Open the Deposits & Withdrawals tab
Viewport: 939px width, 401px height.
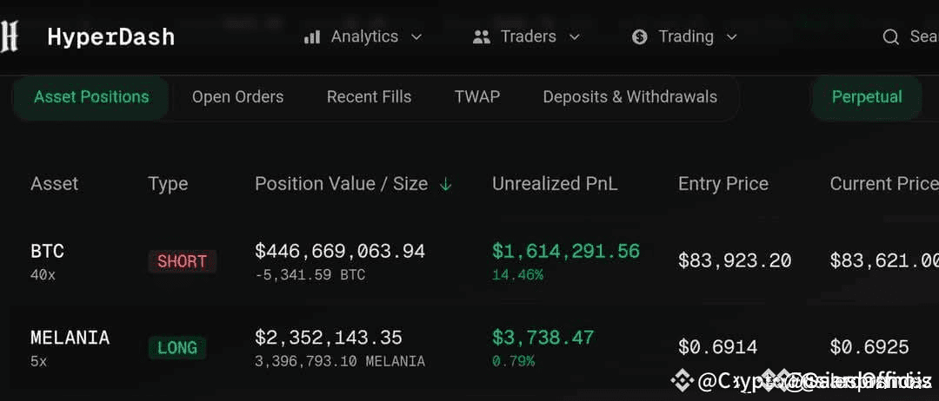point(629,97)
